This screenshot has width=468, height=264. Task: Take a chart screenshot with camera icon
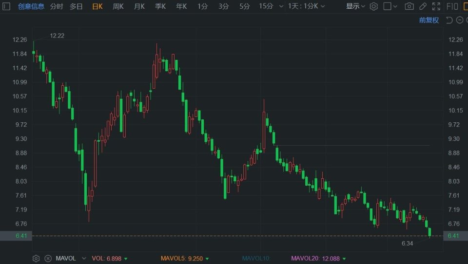409,6
